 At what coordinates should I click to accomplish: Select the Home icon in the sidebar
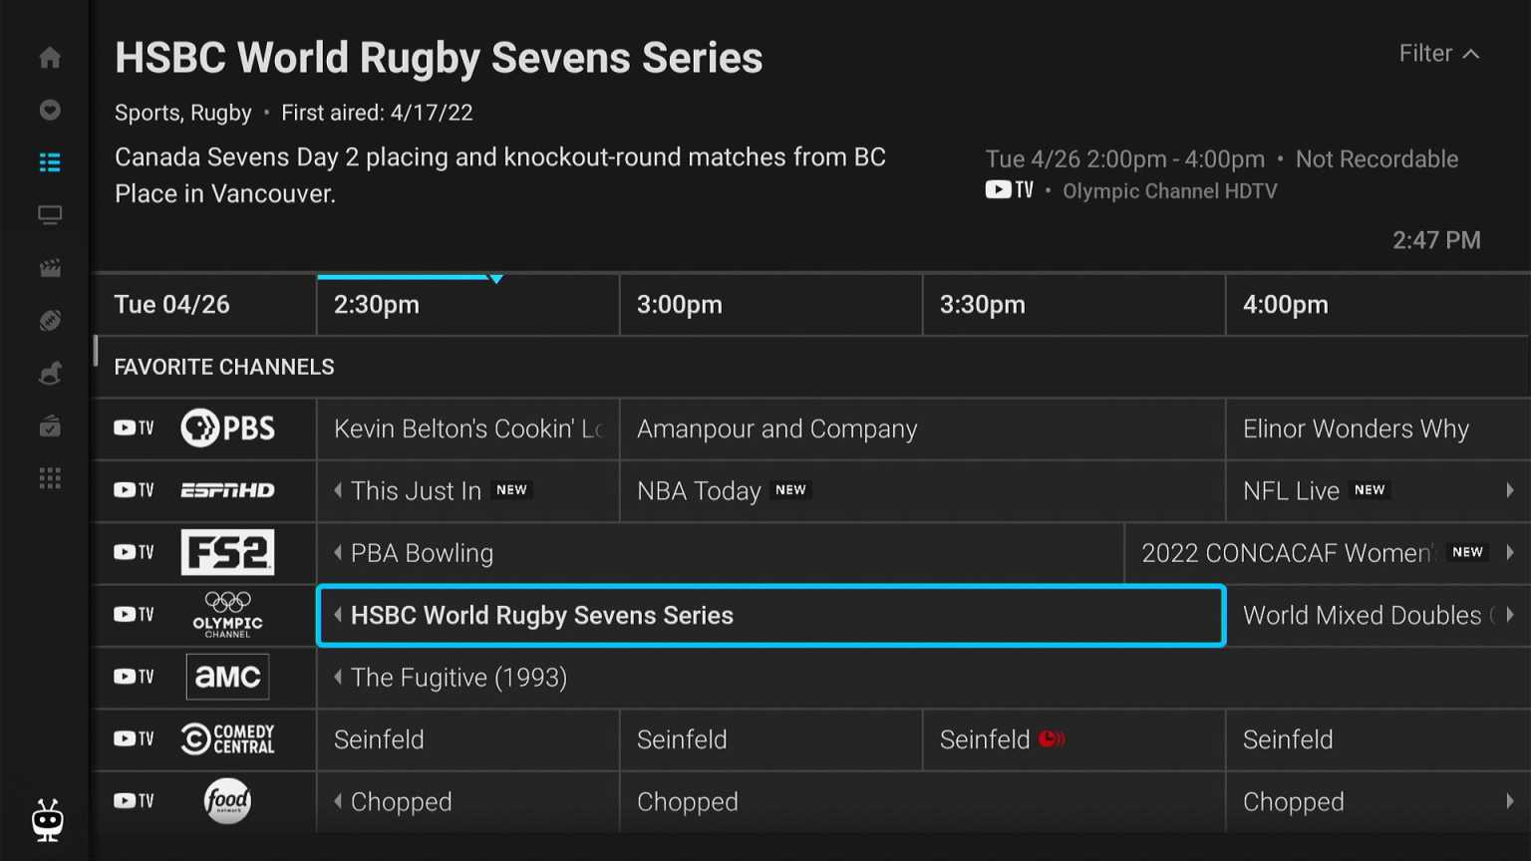coord(49,57)
